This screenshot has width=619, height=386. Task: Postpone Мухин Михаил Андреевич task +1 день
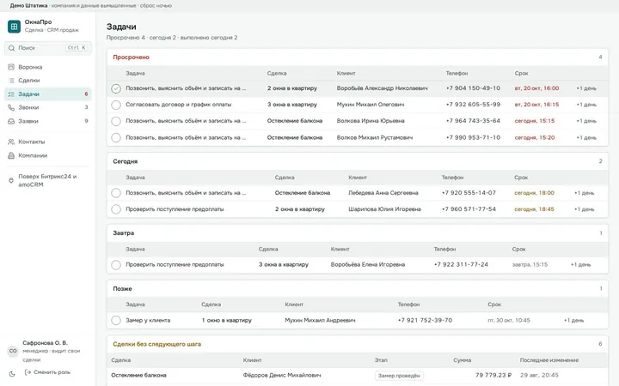pyautogui.click(x=573, y=320)
